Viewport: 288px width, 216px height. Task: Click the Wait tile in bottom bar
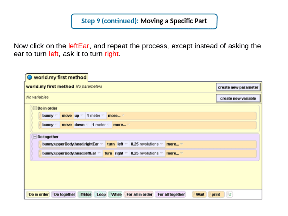(199, 194)
